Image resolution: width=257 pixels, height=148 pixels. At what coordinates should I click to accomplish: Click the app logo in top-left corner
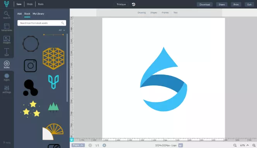point(7,4)
